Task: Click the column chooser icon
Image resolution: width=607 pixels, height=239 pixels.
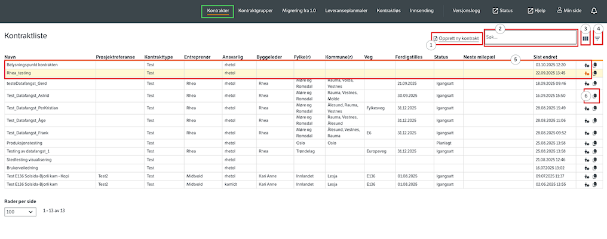Action: point(585,38)
